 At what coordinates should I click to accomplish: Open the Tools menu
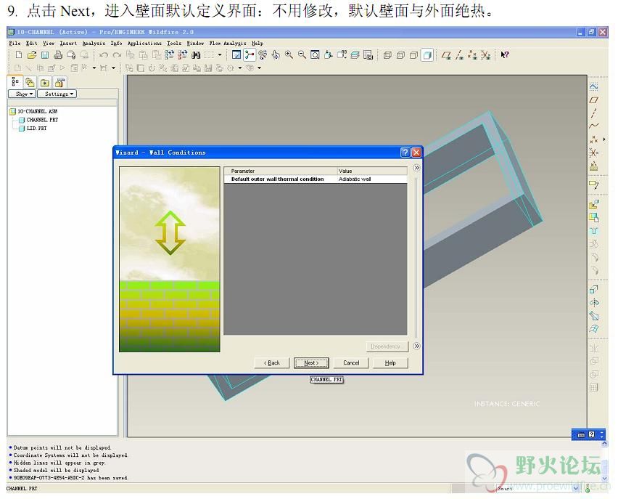(174, 44)
